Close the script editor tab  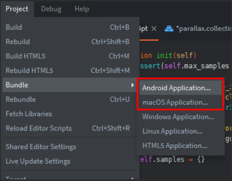point(154,29)
